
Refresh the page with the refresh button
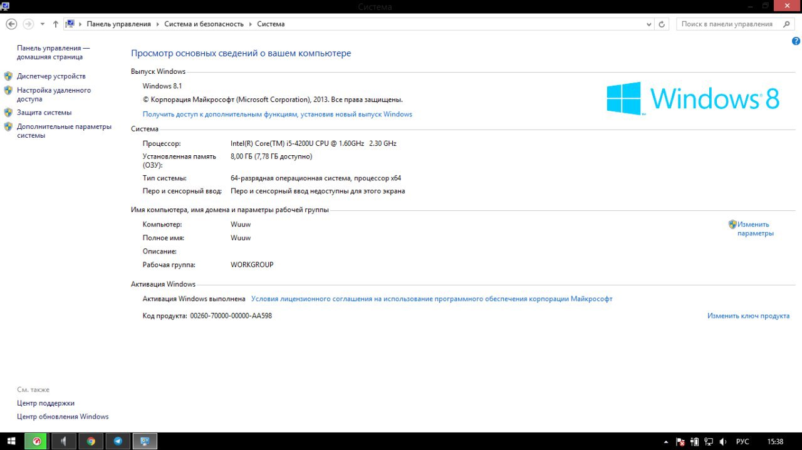click(662, 24)
